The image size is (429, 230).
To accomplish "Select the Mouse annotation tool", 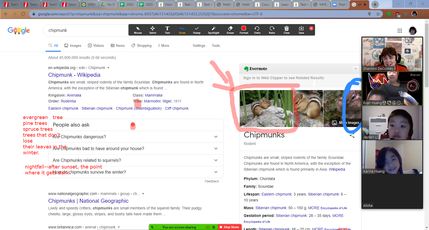I will click(x=138, y=30).
